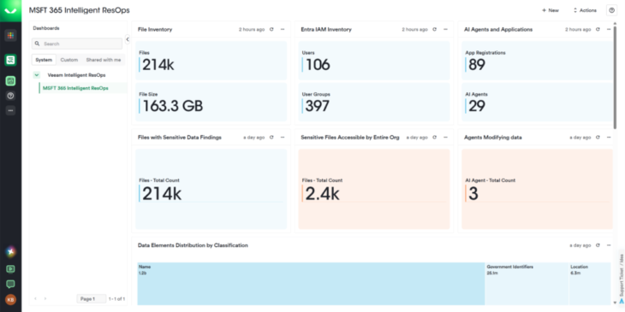625x312 pixels.
Task: Select the Government Identifiers treemap block
Action: 527,283
